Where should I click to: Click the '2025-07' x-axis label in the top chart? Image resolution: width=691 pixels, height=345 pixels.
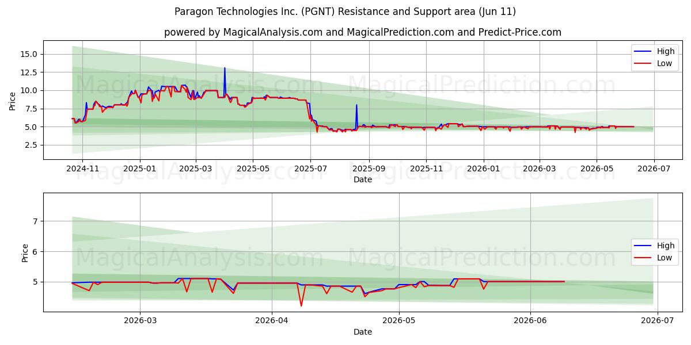click(x=310, y=168)
